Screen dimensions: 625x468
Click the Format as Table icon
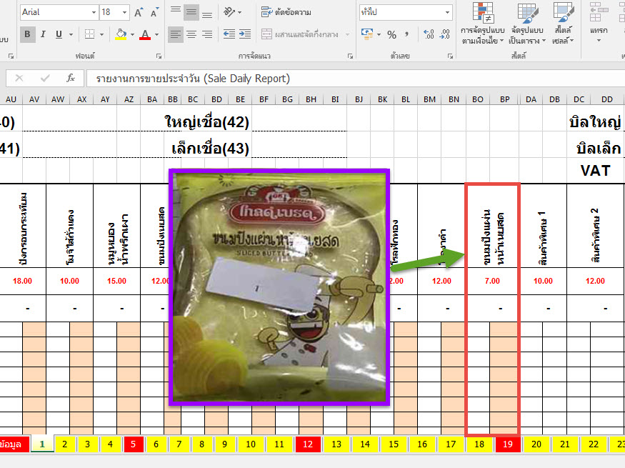(527, 24)
